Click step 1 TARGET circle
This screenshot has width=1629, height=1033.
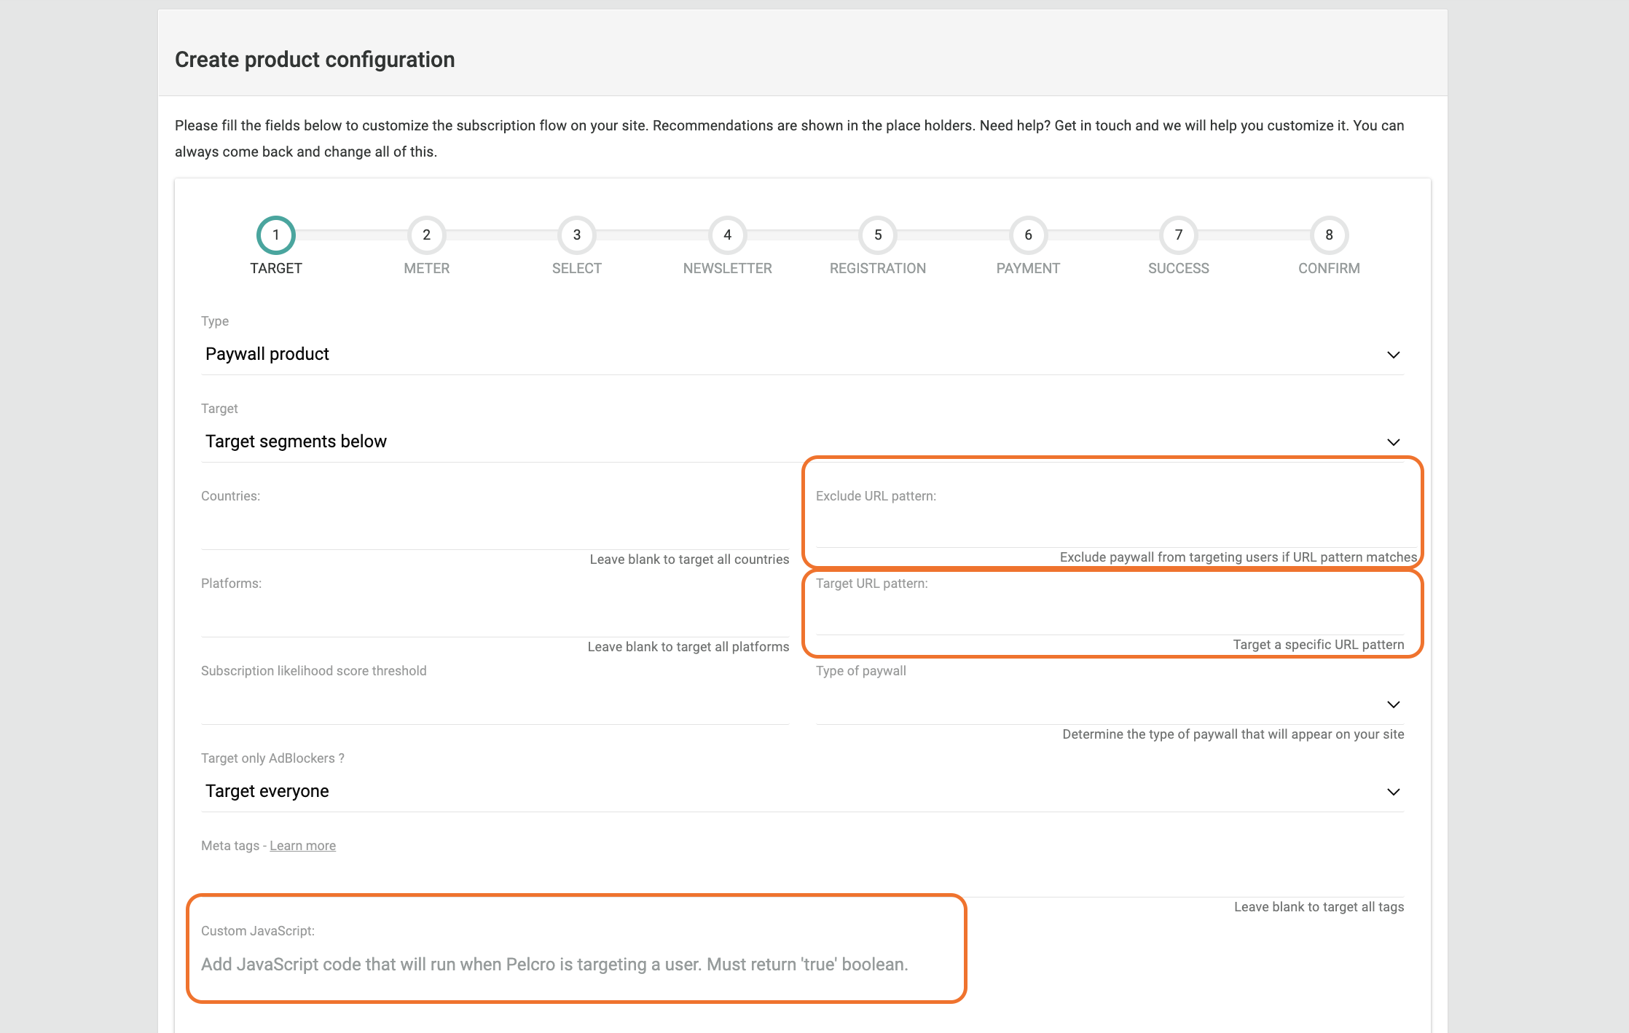pos(275,235)
